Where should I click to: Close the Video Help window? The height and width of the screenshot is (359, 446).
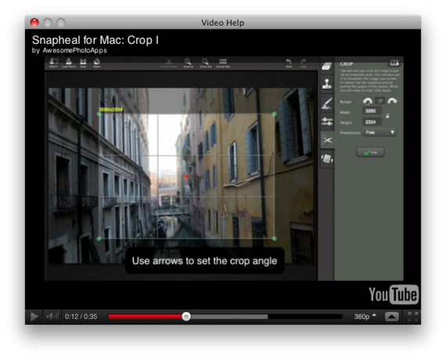[34, 23]
